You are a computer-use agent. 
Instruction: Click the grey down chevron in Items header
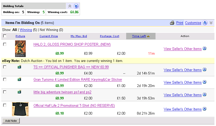(x=211, y=23)
